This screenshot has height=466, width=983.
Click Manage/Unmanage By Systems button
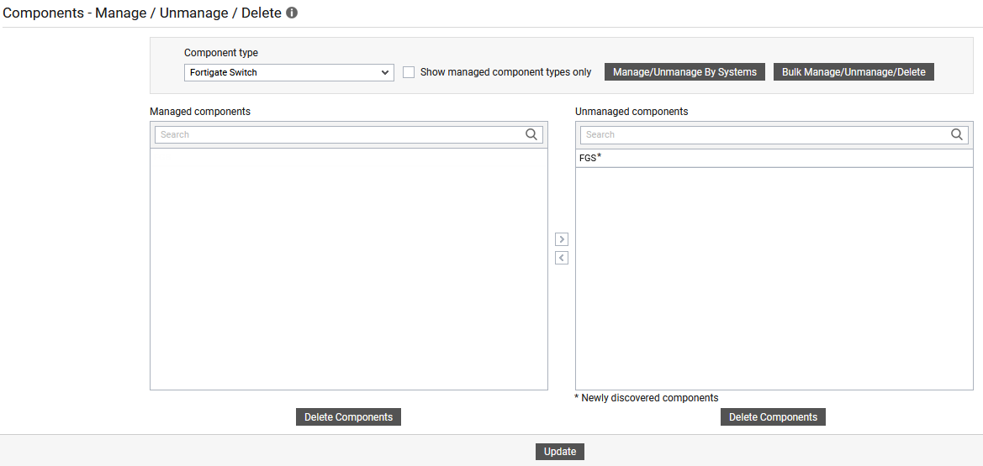click(x=684, y=72)
